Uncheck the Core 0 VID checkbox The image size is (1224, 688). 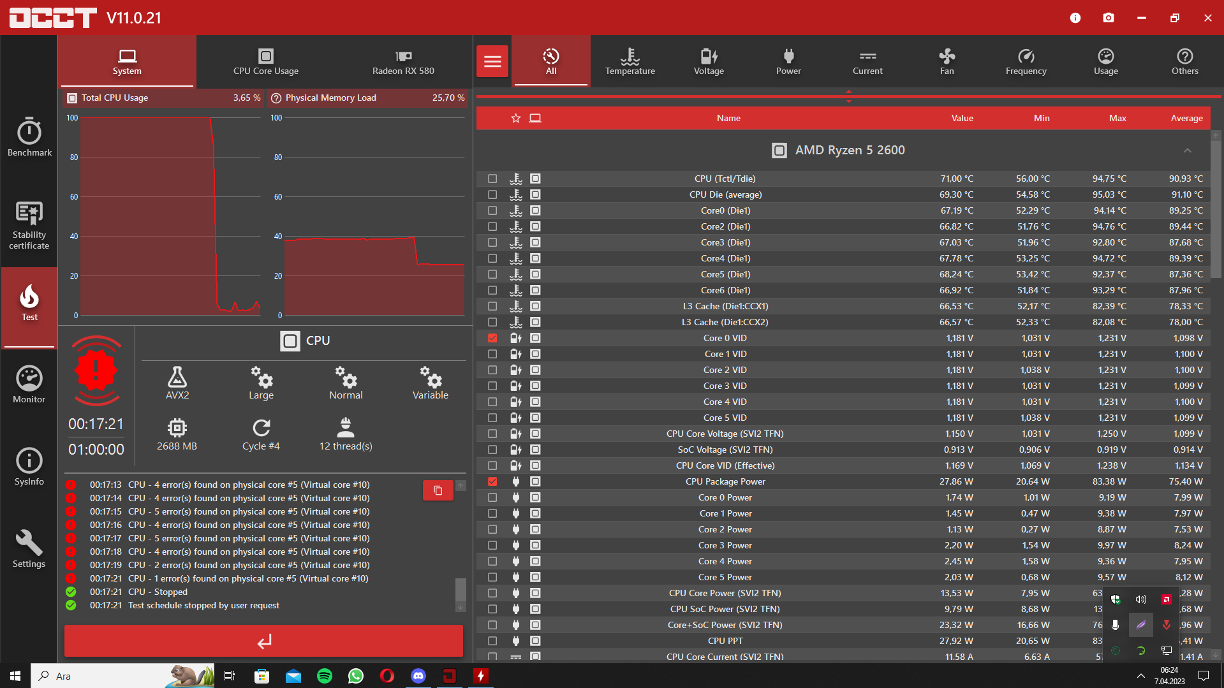[x=492, y=338]
